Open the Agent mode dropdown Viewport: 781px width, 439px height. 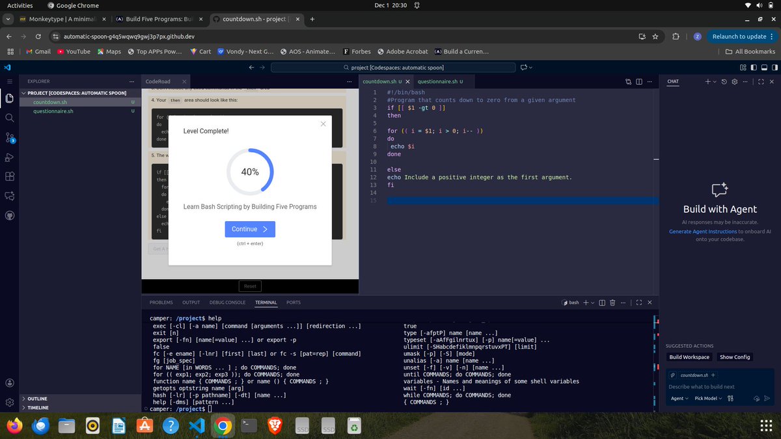(679, 398)
